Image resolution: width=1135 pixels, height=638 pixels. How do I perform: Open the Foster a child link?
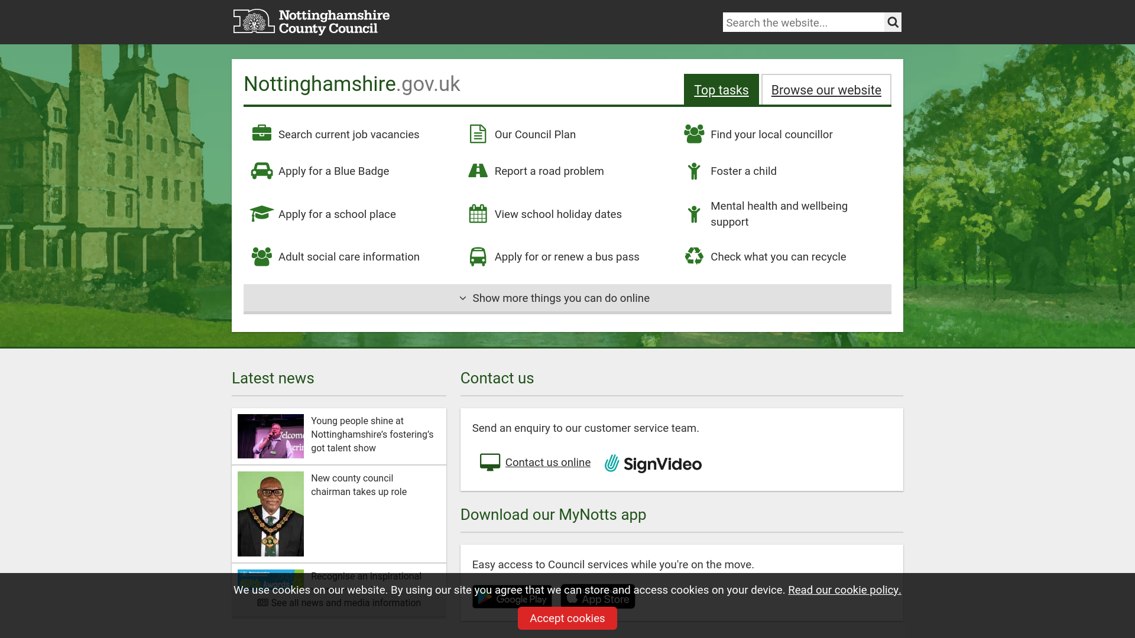tap(744, 171)
